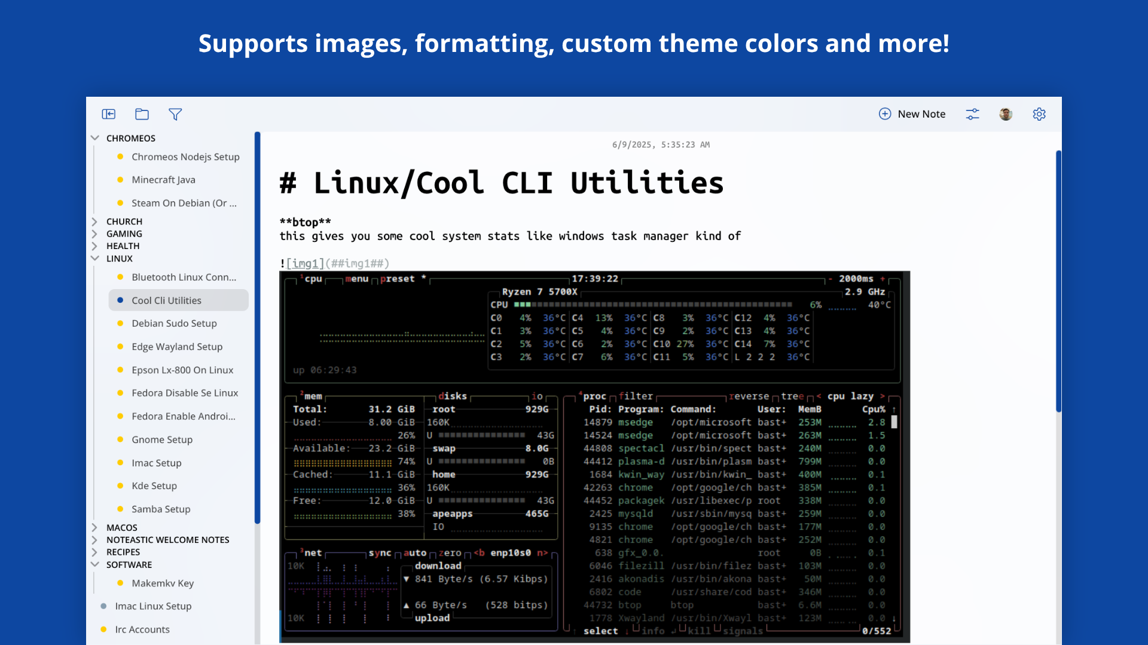The image size is (1148, 645).
Task: Click the filter funnel icon
Action: [x=175, y=114]
